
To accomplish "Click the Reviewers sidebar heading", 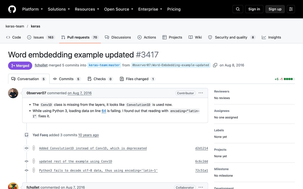I will tap(222, 91).
